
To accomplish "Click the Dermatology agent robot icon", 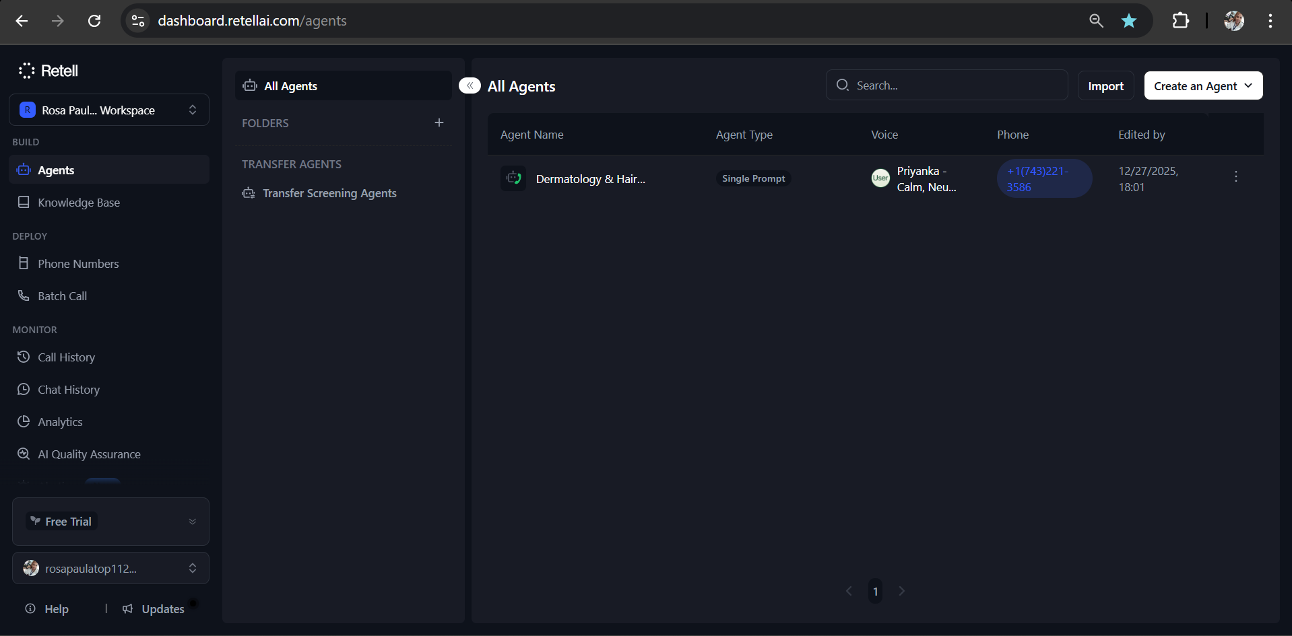I will [x=513, y=178].
